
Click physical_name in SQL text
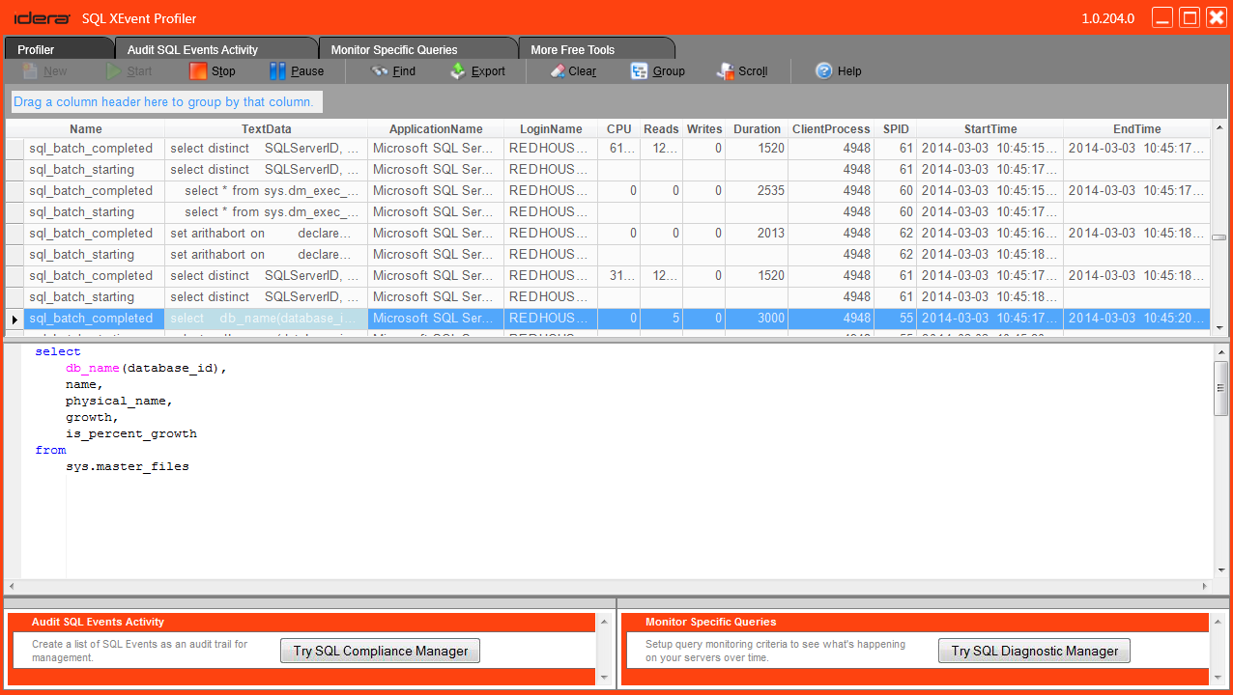(116, 402)
